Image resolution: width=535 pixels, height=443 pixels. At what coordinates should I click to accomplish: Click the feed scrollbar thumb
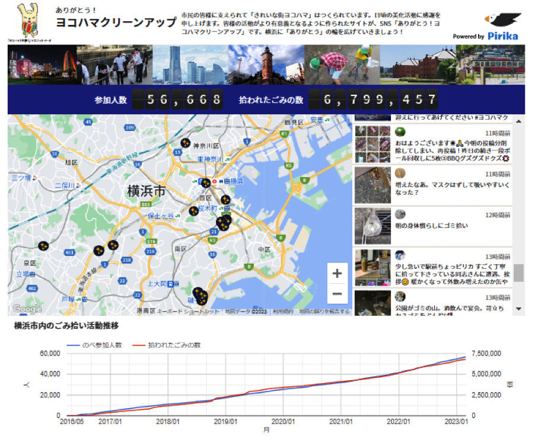[x=518, y=273]
